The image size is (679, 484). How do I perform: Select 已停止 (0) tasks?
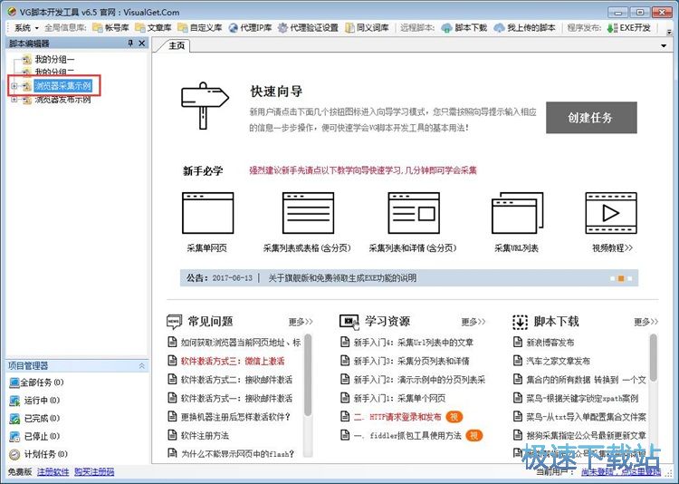pos(34,436)
